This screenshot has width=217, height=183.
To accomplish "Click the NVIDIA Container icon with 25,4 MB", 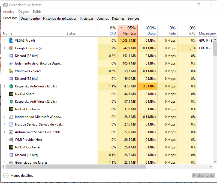I will click(x=11, y=147).
